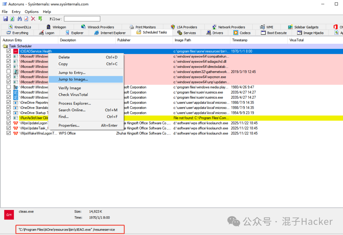Click the red cteao.exe icon in details pane
343x235 pixels.
point(9,215)
